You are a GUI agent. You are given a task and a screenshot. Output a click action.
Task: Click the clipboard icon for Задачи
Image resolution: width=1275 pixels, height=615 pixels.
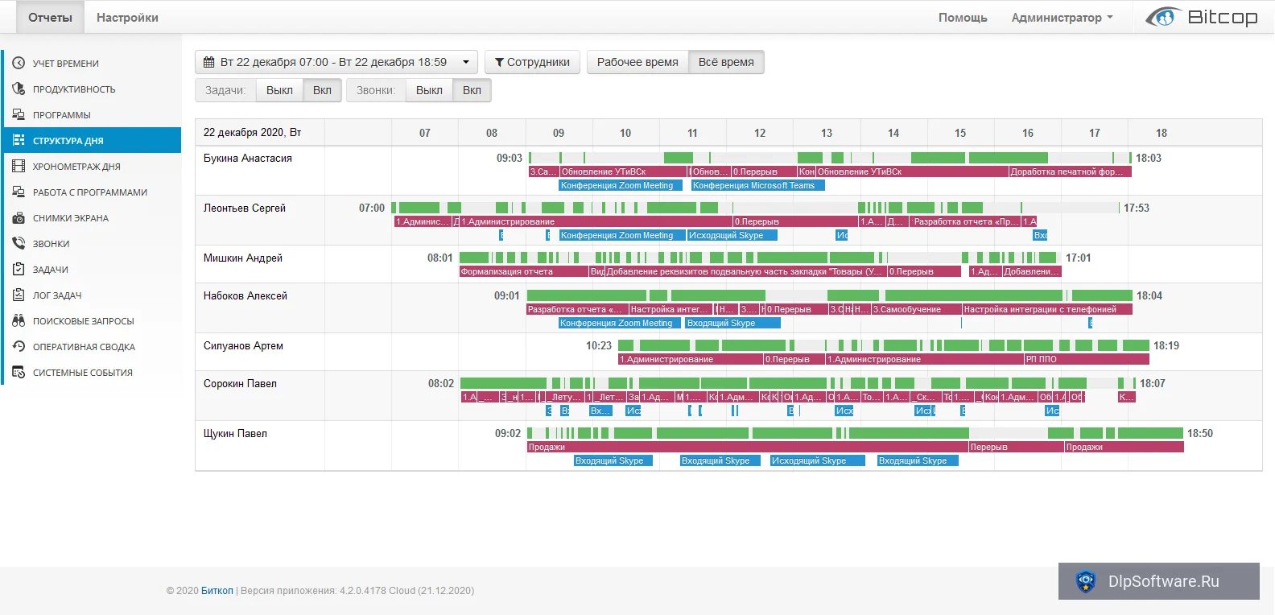pyautogui.click(x=19, y=269)
